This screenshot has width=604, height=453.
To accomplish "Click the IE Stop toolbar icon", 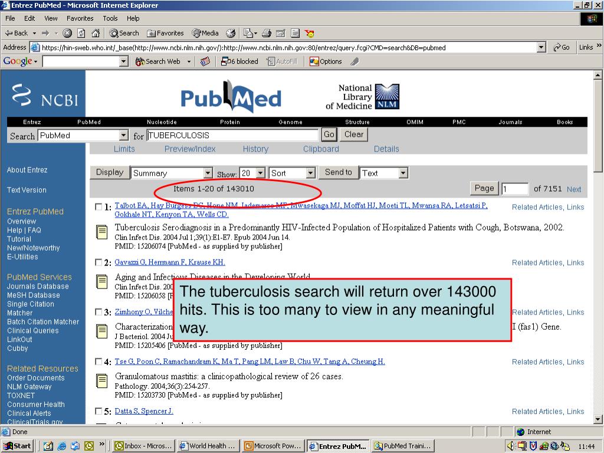I will pyautogui.click(x=67, y=33).
